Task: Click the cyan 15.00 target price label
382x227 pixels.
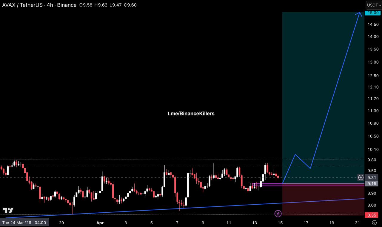Action: (373, 13)
